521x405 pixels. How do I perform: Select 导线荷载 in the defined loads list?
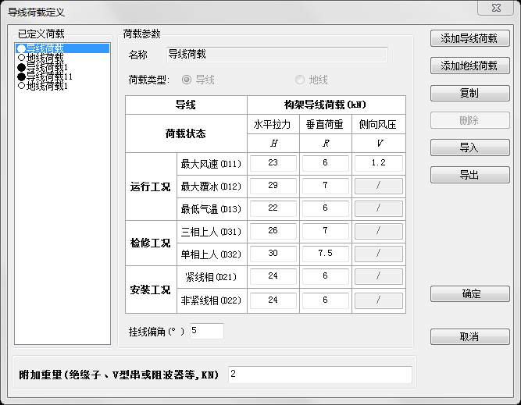pos(45,48)
